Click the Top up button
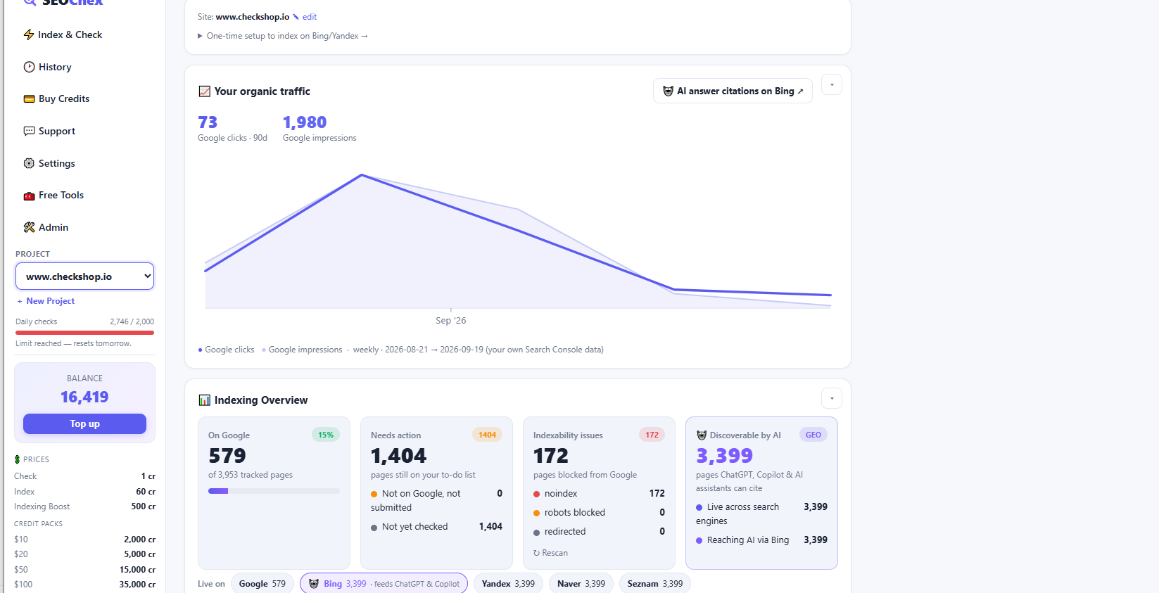Image resolution: width=1159 pixels, height=593 pixels. click(x=84, y=423)
